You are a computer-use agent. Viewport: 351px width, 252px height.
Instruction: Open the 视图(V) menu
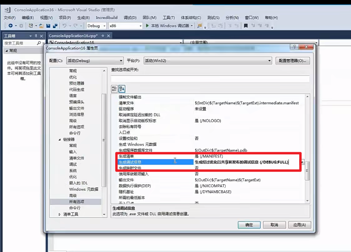tap(46, 18)
